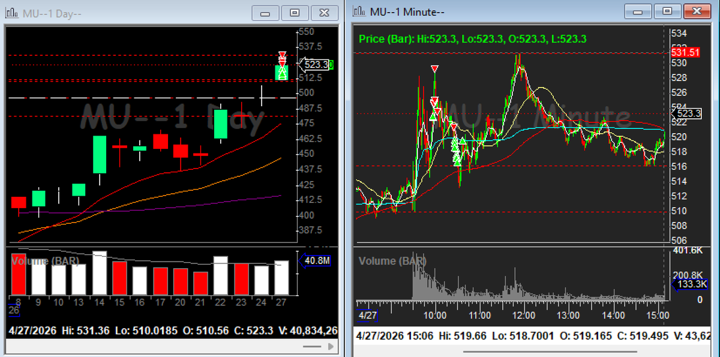The image size is (720, 357).
Task: Click the scroll arrow at bottom of MU--1 Day window
Action: 332,346
